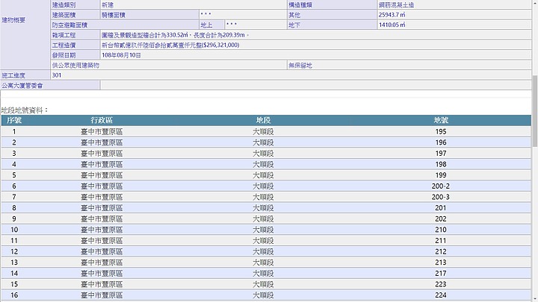Click the '地下' label cell

point(332,25)
